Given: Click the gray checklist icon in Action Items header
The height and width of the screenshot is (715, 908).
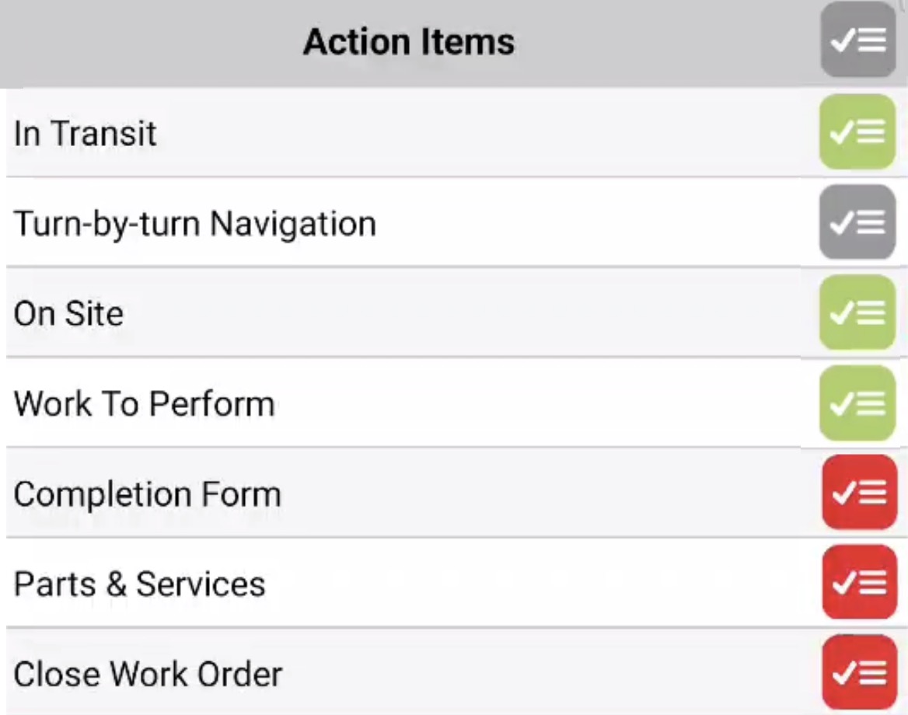Looking at the screenshot, I should pos(858,40).
